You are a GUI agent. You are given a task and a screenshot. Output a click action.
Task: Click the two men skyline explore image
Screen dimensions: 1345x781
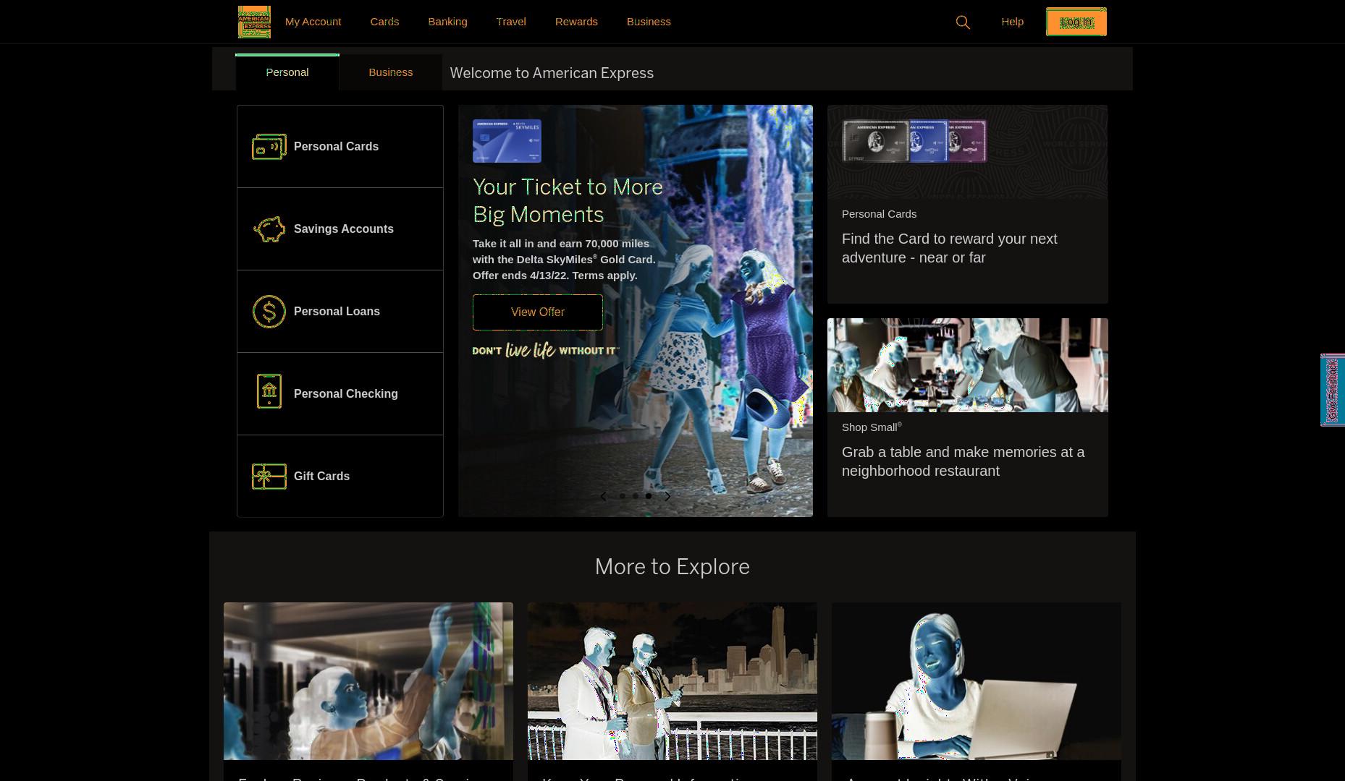click(672, 681)
